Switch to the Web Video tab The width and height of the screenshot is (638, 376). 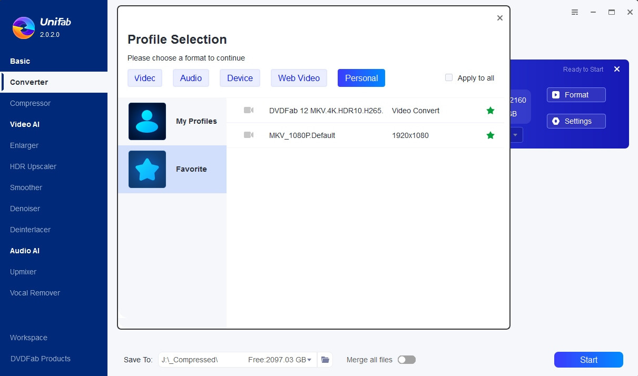[x=299, y=78]
